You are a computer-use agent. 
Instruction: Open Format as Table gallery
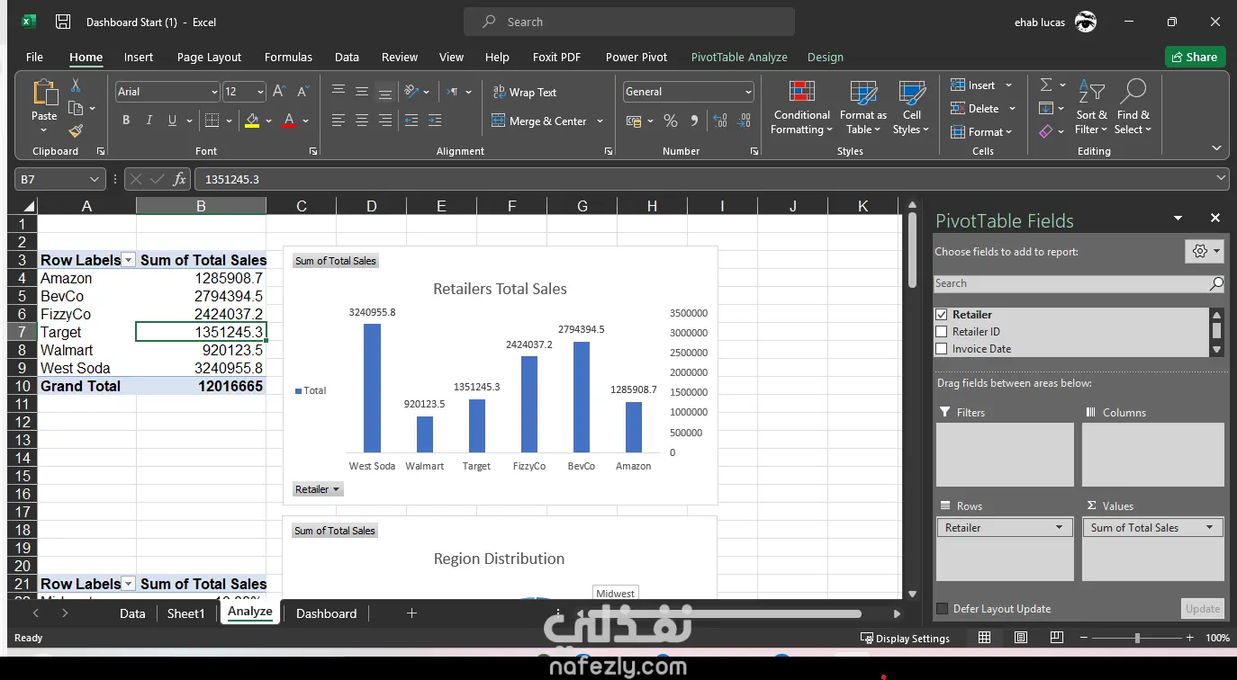coord(863,108)
